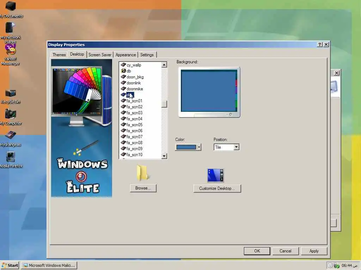Confirm with the OK button
The image size is (361, 270).
[257, 251]
